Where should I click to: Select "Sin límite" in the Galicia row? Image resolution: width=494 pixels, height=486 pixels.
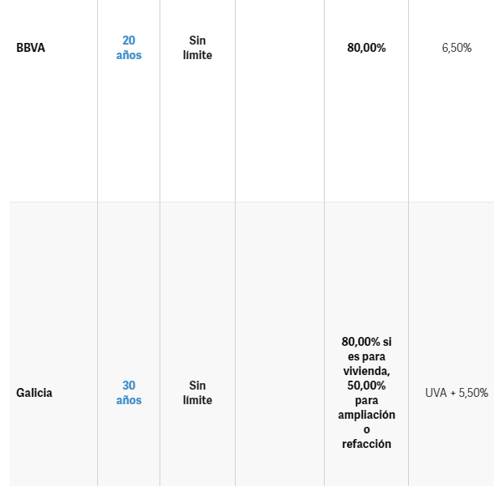pos(198,393)
